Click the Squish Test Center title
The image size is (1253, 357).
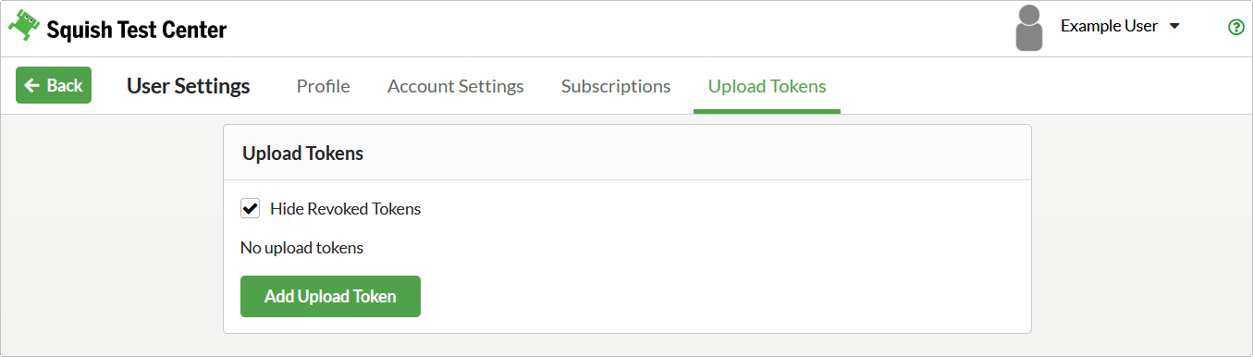pos(137,30)
